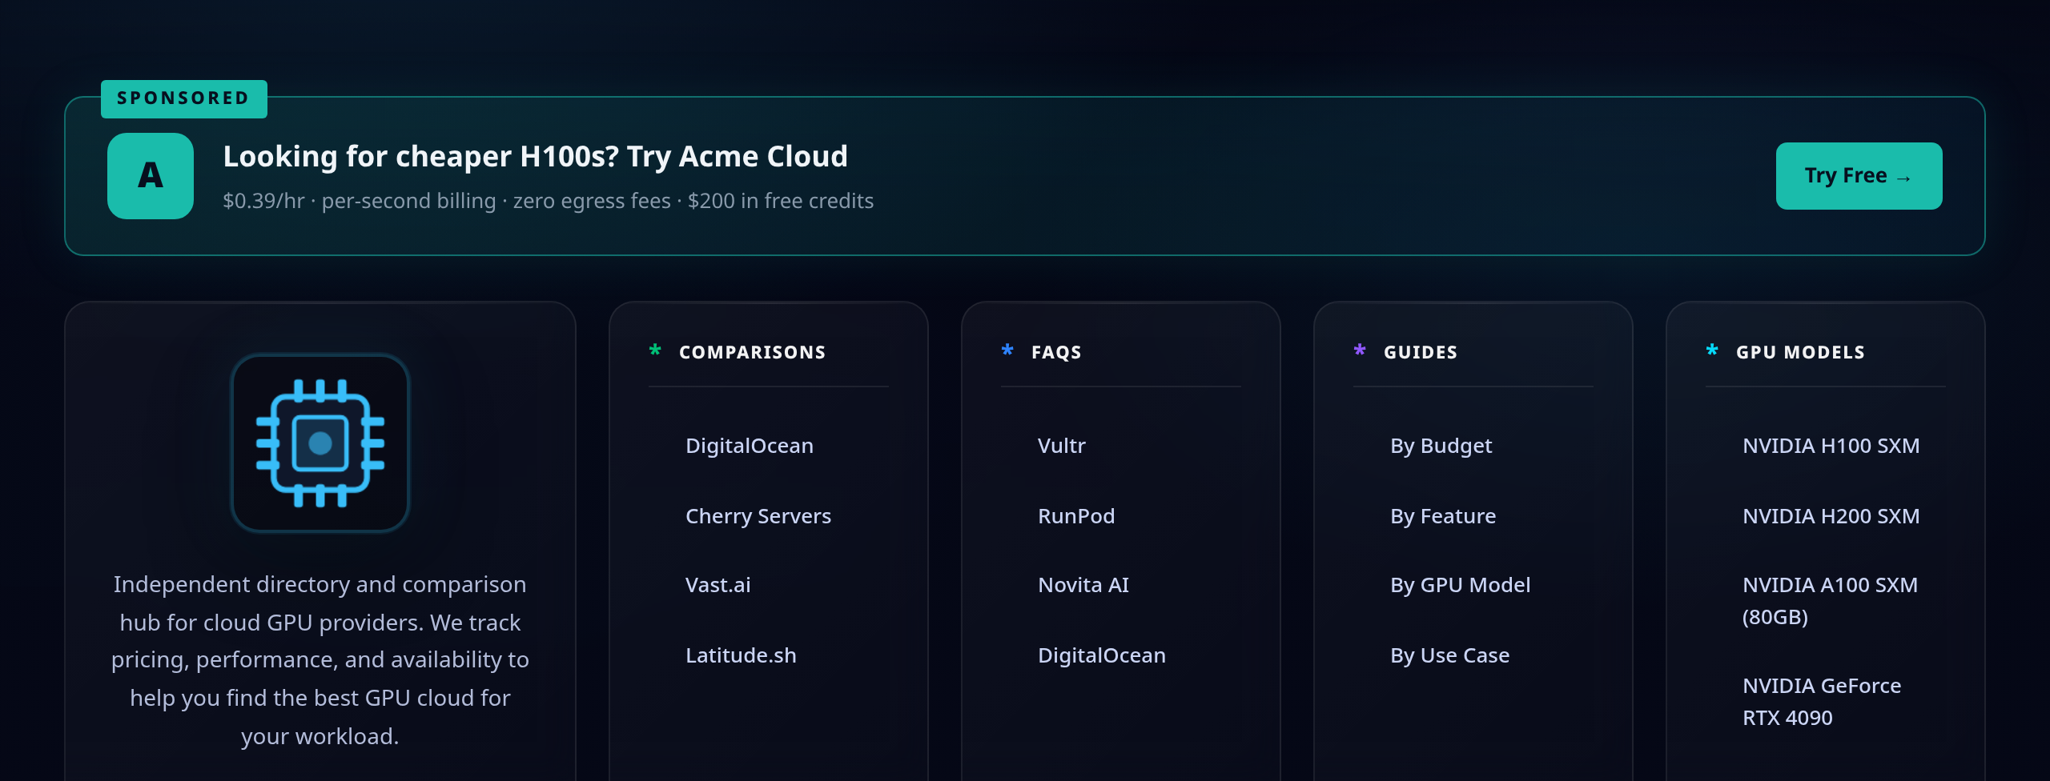Open the sponsored Acme Cloud headline

pyautogui.click(x=535, y=156)
